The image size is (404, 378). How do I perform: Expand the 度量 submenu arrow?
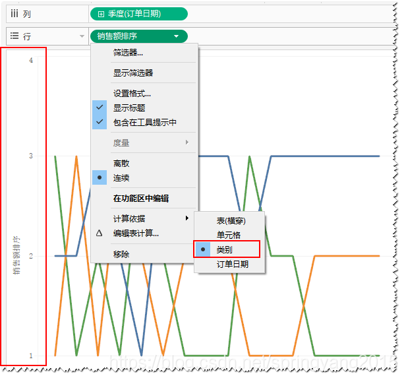[187, 142]
